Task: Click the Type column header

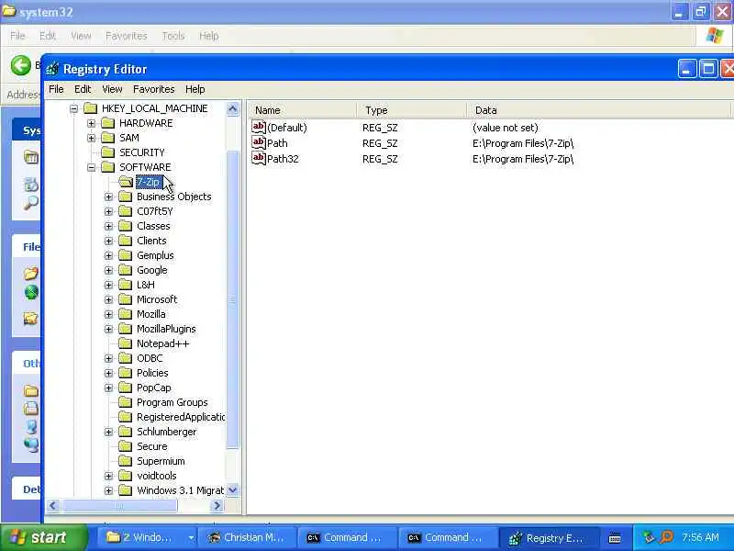Action: click(x=411, y=110)
